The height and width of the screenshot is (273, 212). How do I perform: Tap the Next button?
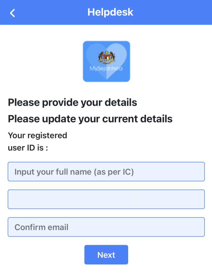(x=106, y=255)
